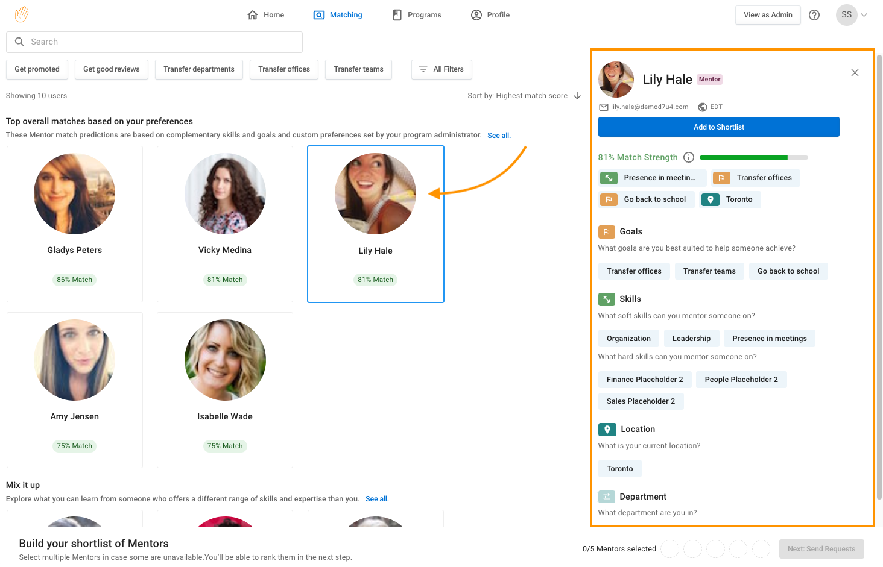Filter by Get good reviews
Viewport: 883px width, 567px height.
click(x=112, y=69)
